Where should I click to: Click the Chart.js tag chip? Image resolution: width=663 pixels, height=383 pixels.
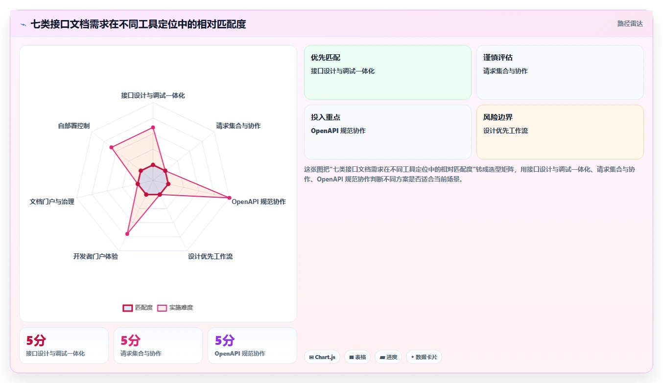322,357
